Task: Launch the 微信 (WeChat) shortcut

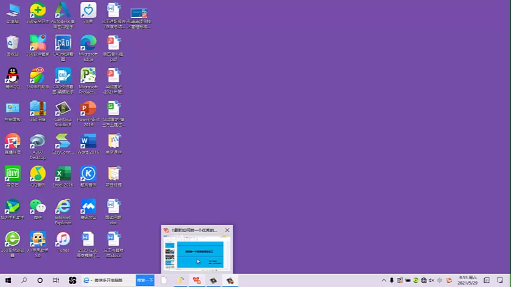Action: click(38, 209)
